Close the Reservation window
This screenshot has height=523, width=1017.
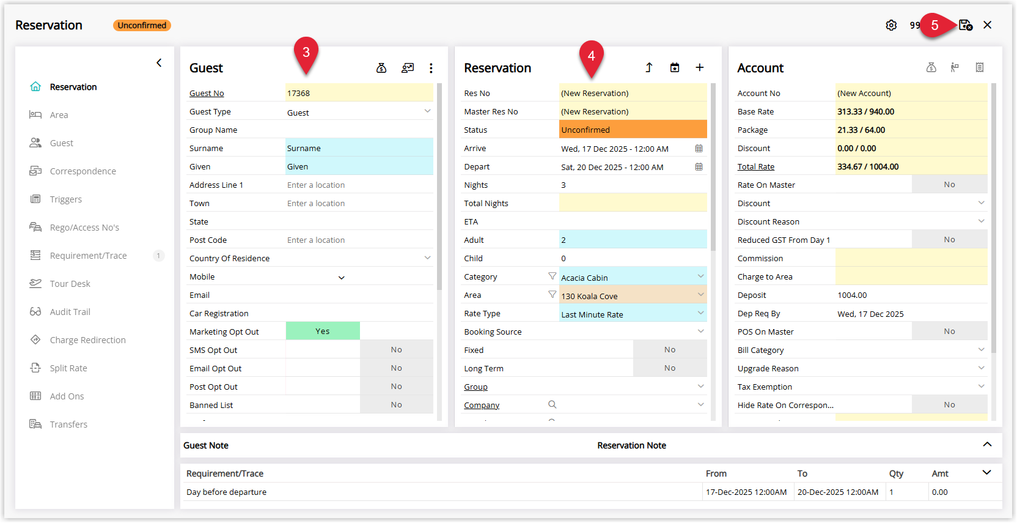(988, 25)
